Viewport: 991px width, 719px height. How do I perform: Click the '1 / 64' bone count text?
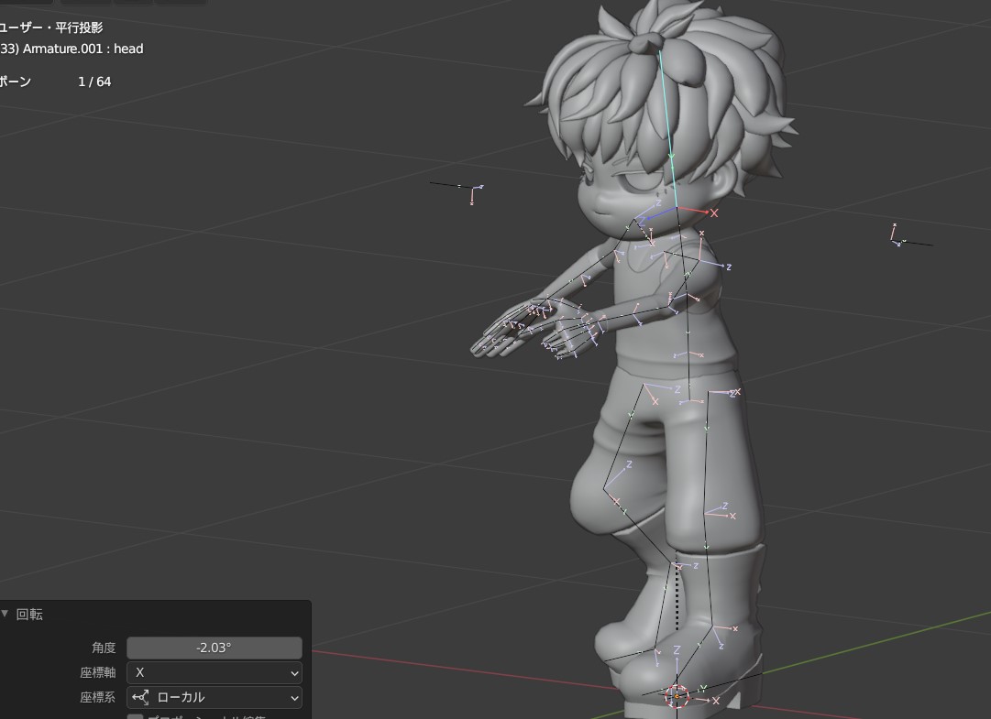coord(94,82)
